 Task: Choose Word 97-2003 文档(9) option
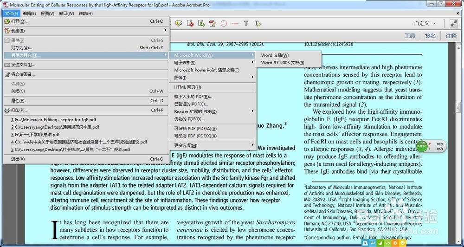(x=289, y=63)
